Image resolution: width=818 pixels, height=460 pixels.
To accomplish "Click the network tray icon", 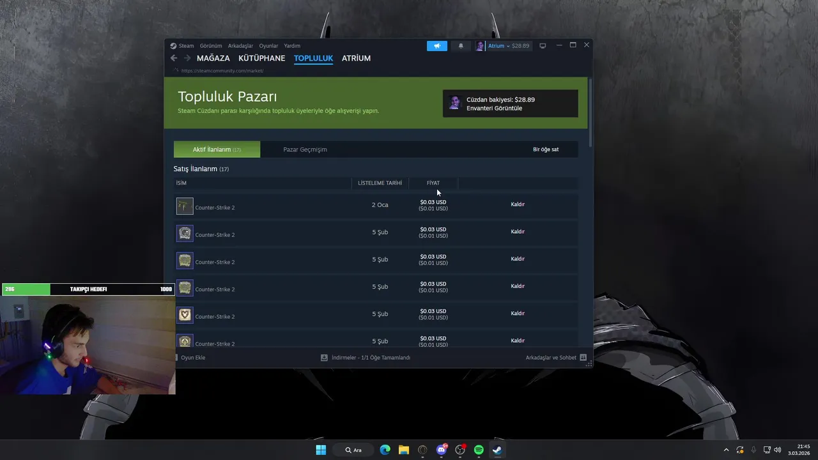I will point(768,450).
